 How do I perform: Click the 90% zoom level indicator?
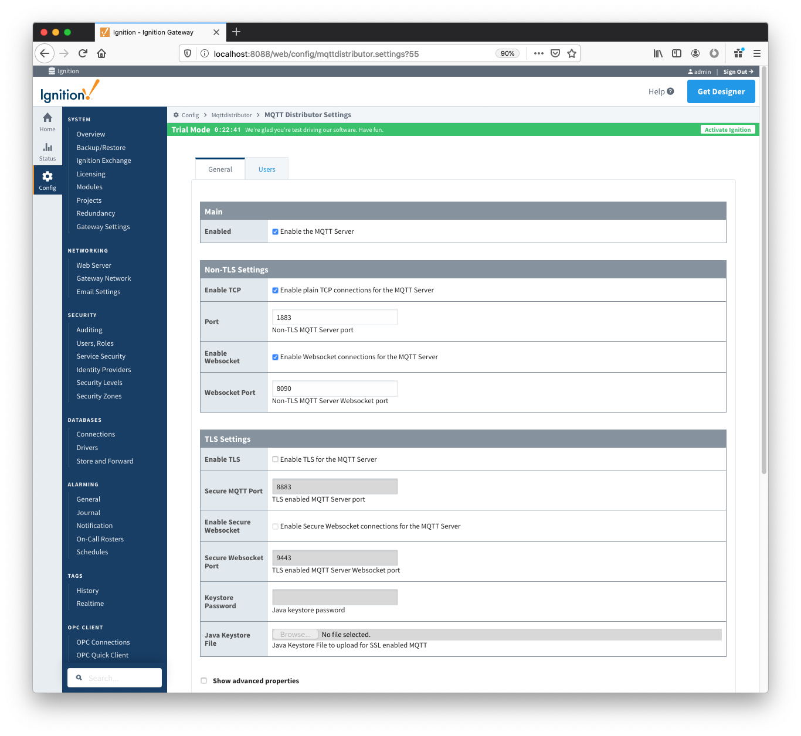pos(508,53)
